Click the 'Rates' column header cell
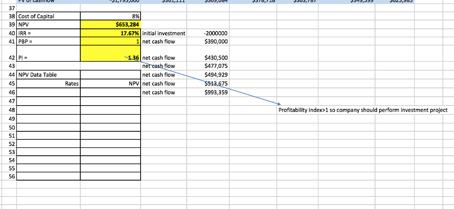Image resolution: width=454 pixels, height=209 pixels. point(48,83)
